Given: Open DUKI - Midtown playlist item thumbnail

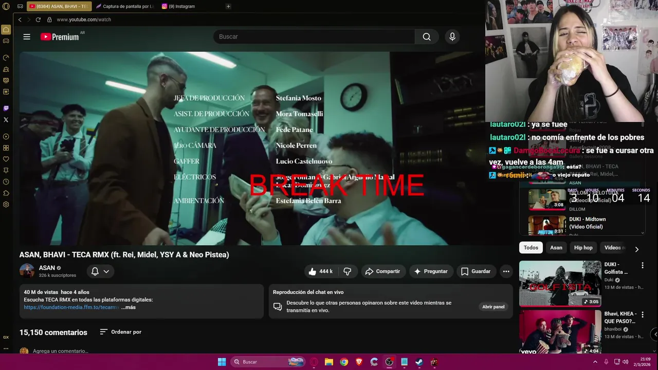Looking at the screenshot, I should 547,225.
